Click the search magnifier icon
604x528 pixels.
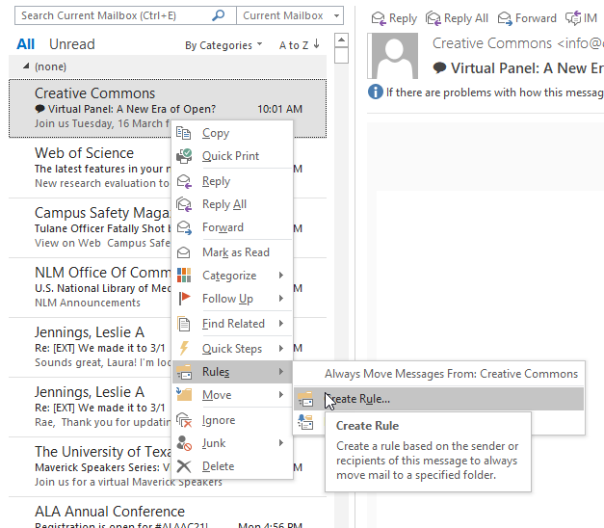pos(219,15)
